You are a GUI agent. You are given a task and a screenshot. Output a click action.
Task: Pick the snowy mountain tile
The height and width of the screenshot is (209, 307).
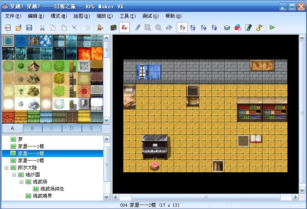[x=34, y=104]
